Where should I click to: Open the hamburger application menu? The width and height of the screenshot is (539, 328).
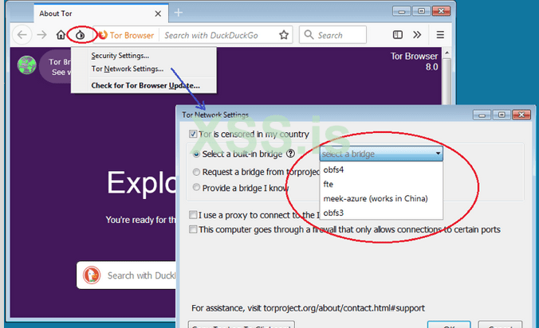point(440,35)
